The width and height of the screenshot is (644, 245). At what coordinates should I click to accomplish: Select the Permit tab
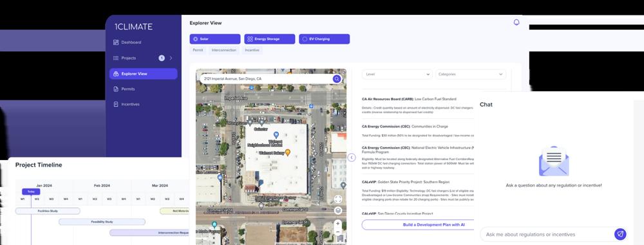[198, 50]
